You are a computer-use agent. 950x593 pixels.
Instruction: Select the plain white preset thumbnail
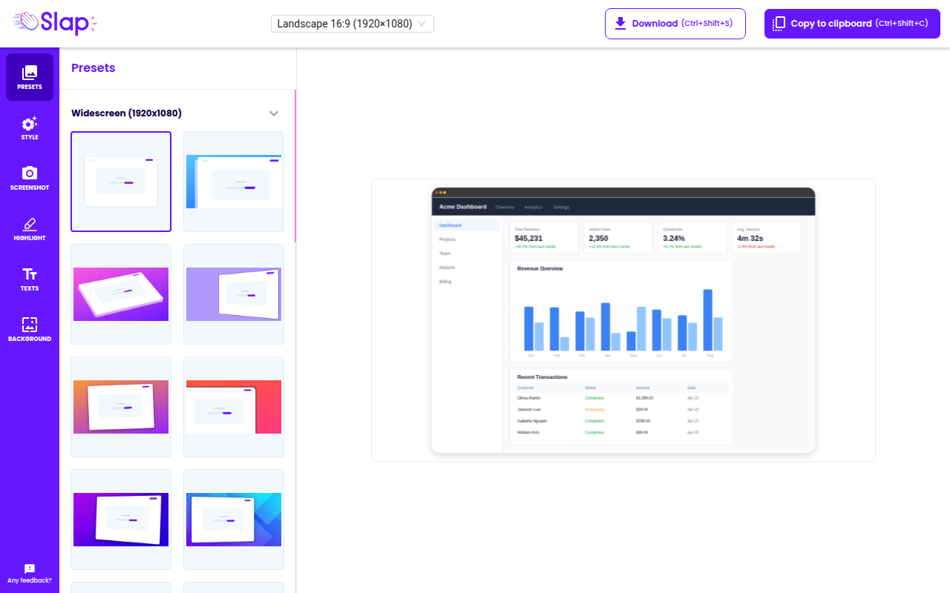click(x=121, y=182)
